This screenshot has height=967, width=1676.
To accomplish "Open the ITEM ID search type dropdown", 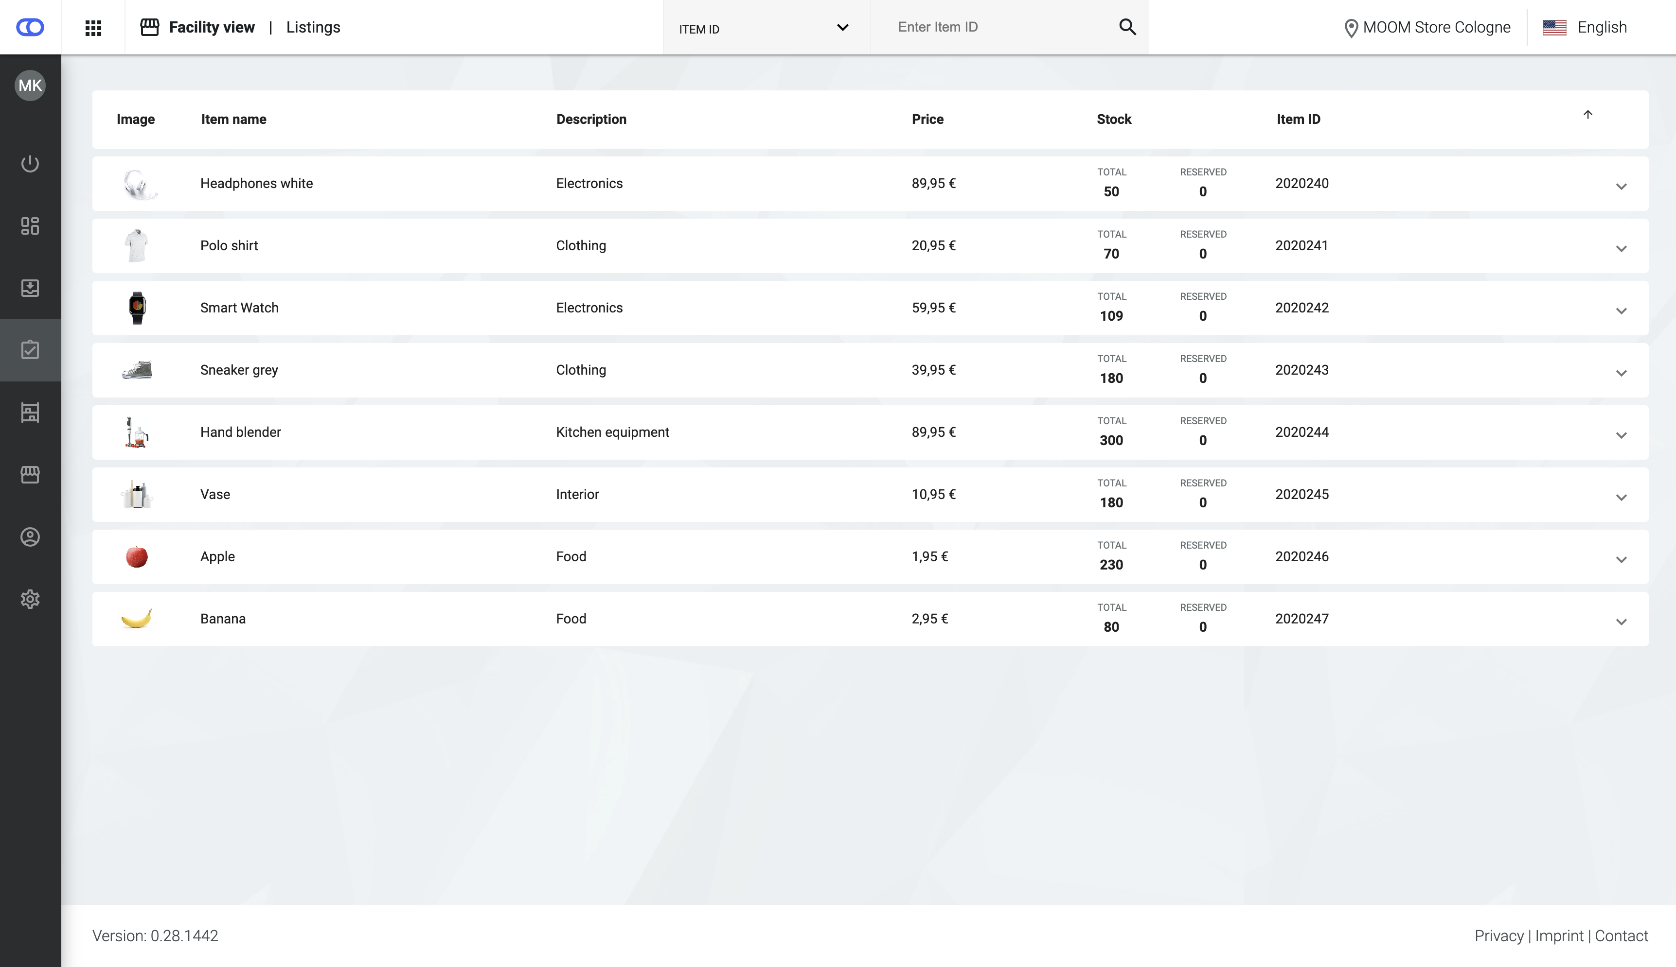I will pyautogui.click(x=764, y=28).
